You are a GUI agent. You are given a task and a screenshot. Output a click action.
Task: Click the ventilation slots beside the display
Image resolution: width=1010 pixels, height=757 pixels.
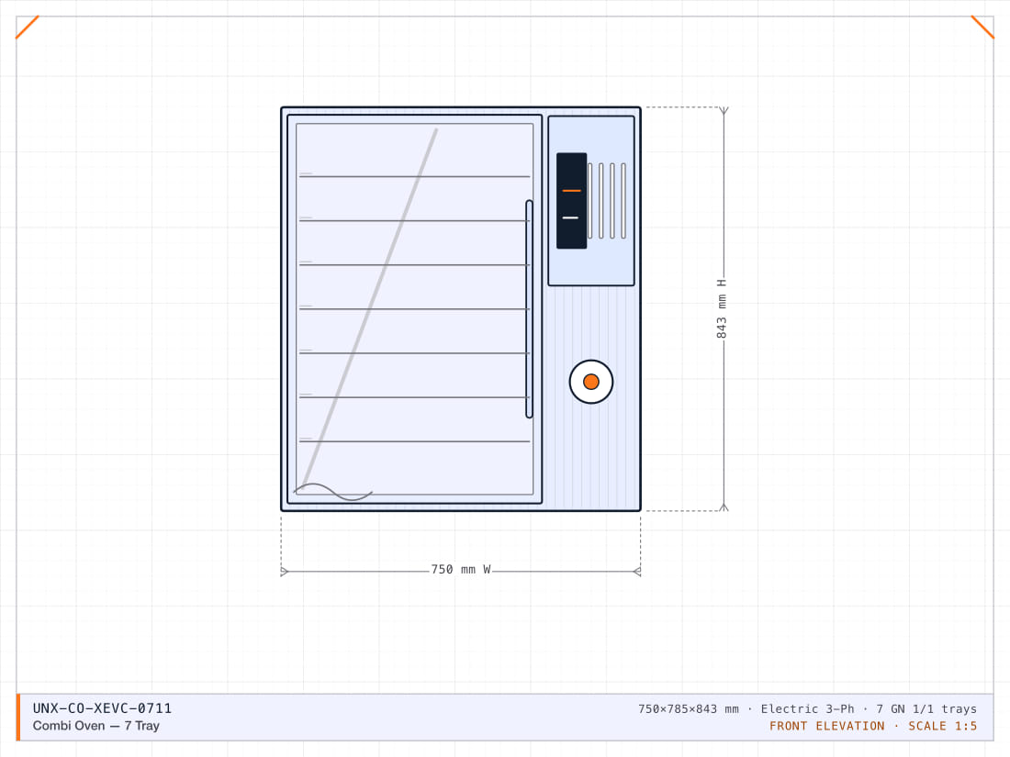click(x=607, y=201)
